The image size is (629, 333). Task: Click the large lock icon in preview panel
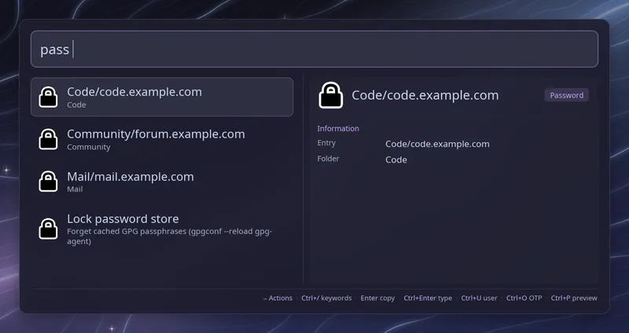330,95
